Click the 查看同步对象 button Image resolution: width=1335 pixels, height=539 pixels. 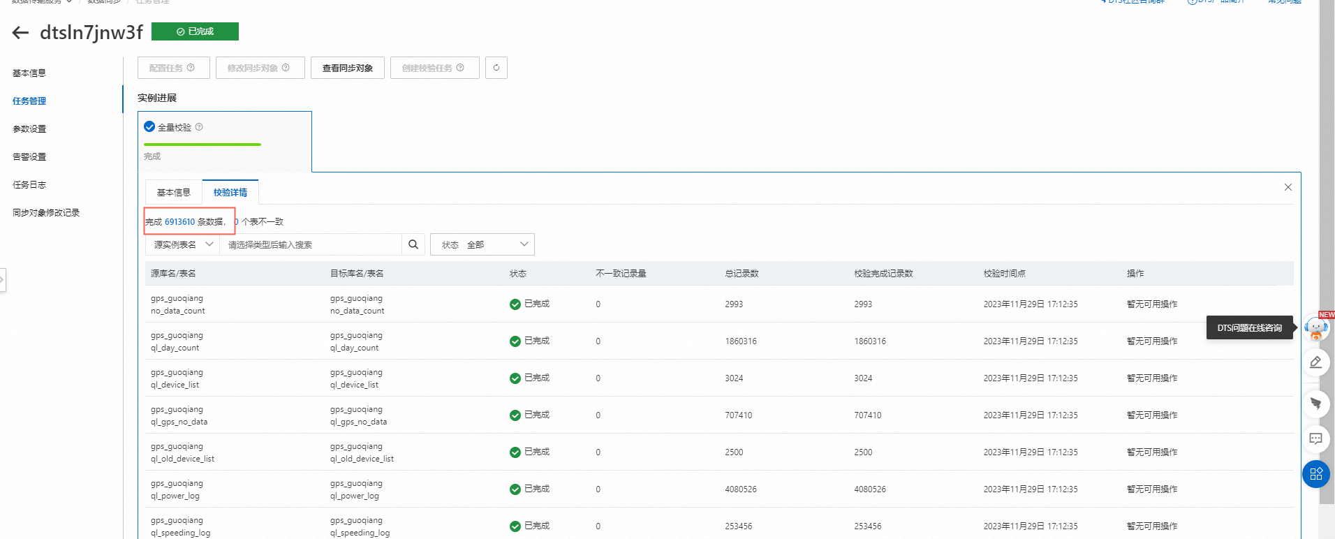[x=348, y=68]
